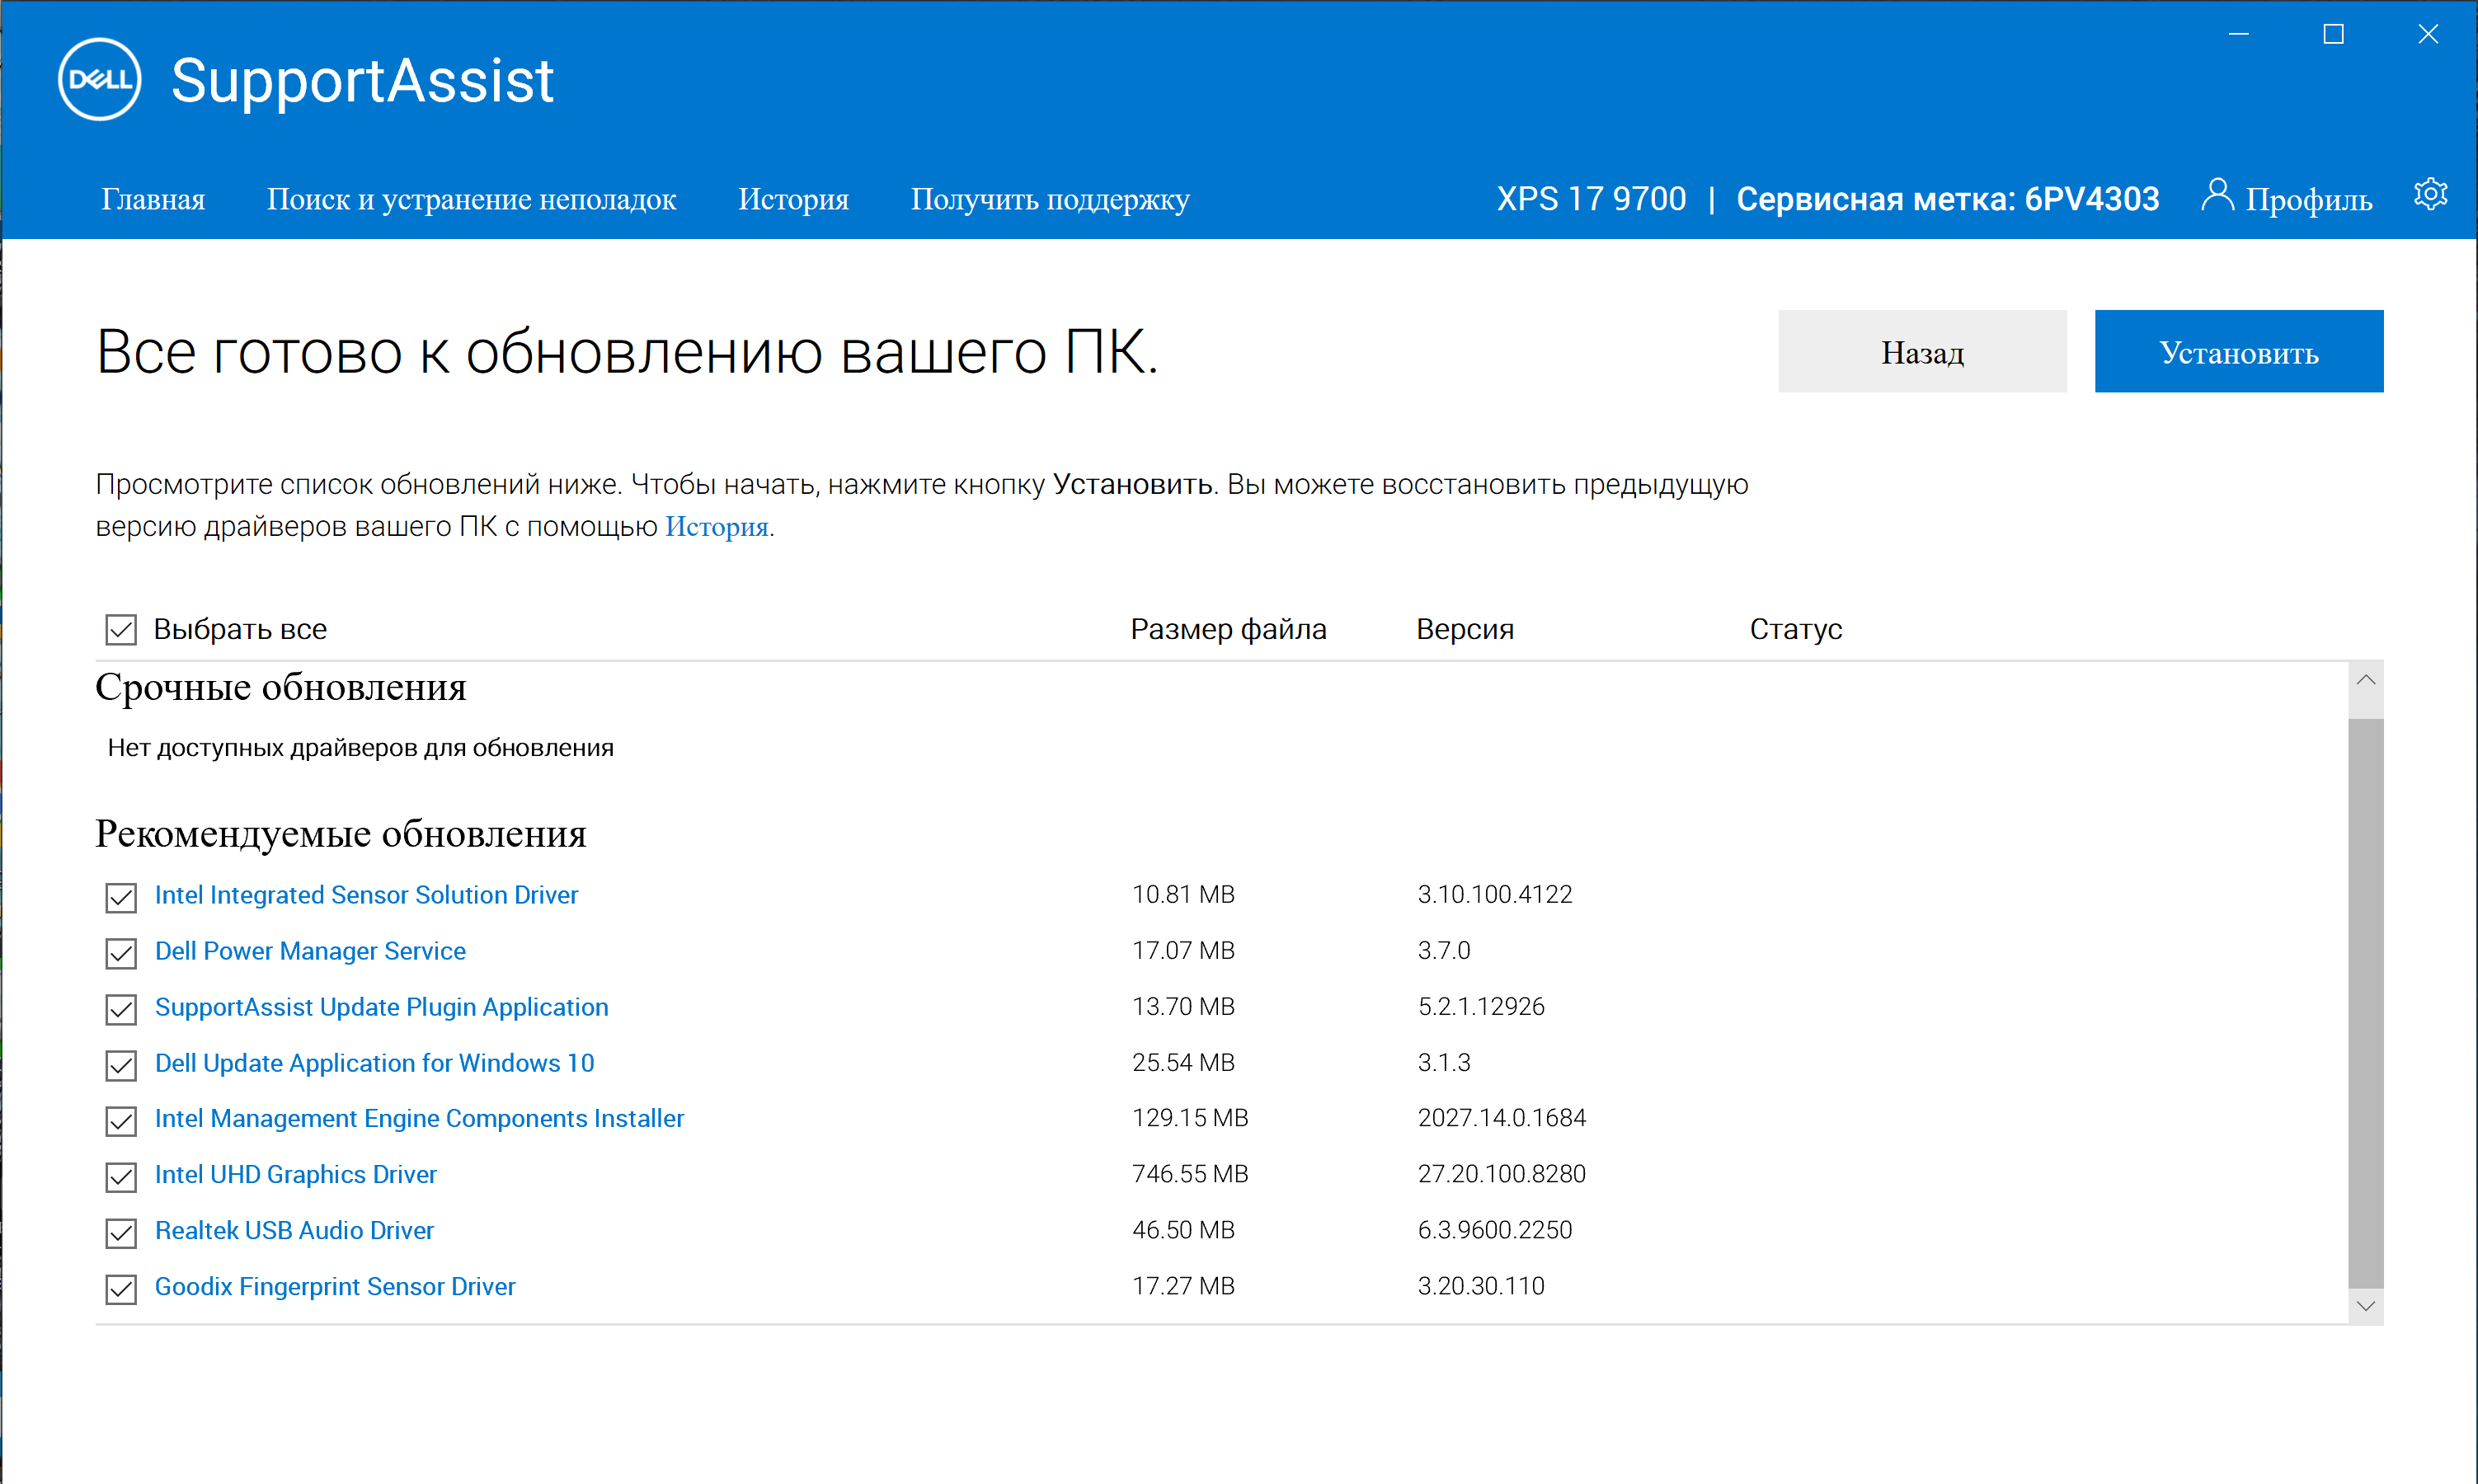This screenshot has width=2478, height=1484.
Task: Uncheck Intel UHD Graphics Driver checkbox
Action: click(121, 1177)
